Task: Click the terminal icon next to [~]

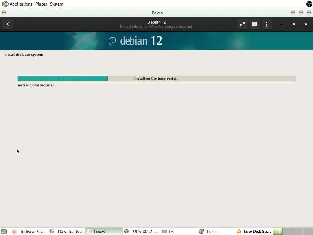Action: (164, 231)
